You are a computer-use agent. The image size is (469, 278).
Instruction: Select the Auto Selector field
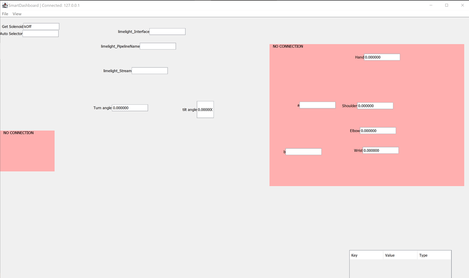click(x=40, y=34)
